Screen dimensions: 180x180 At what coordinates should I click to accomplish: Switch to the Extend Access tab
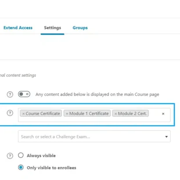tap(18, 28)
